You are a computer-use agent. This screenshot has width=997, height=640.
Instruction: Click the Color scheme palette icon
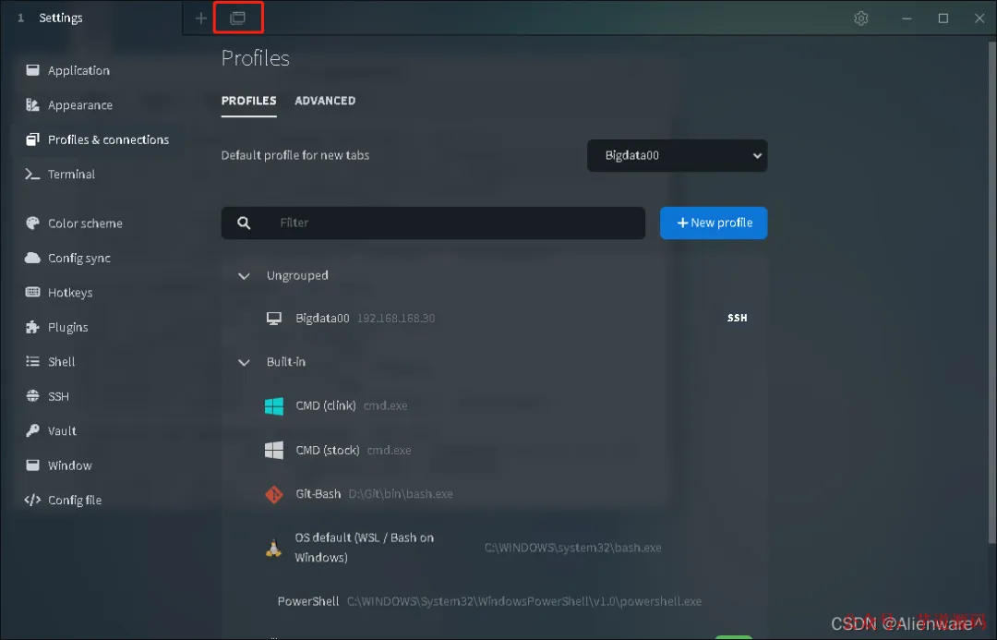coord(32,223)
